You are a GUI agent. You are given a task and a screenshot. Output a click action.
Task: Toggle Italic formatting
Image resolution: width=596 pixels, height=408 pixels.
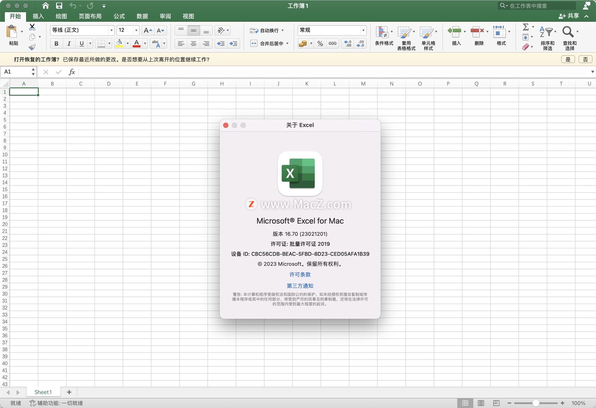pyautogui.click(x=69, y=43)
